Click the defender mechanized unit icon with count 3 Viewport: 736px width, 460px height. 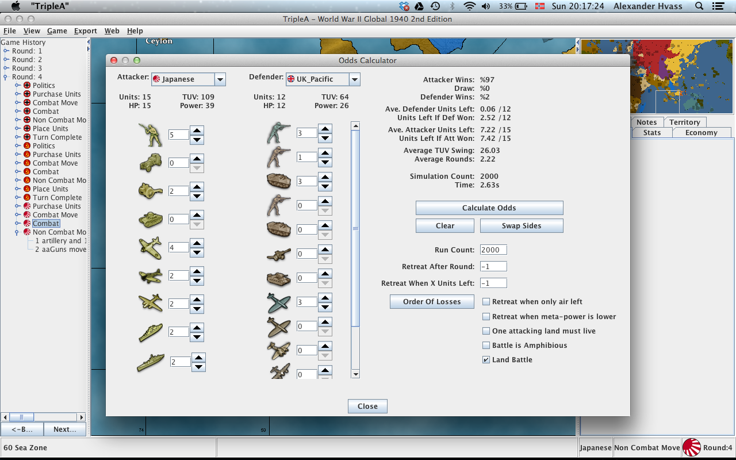click(x=279, y=181)
